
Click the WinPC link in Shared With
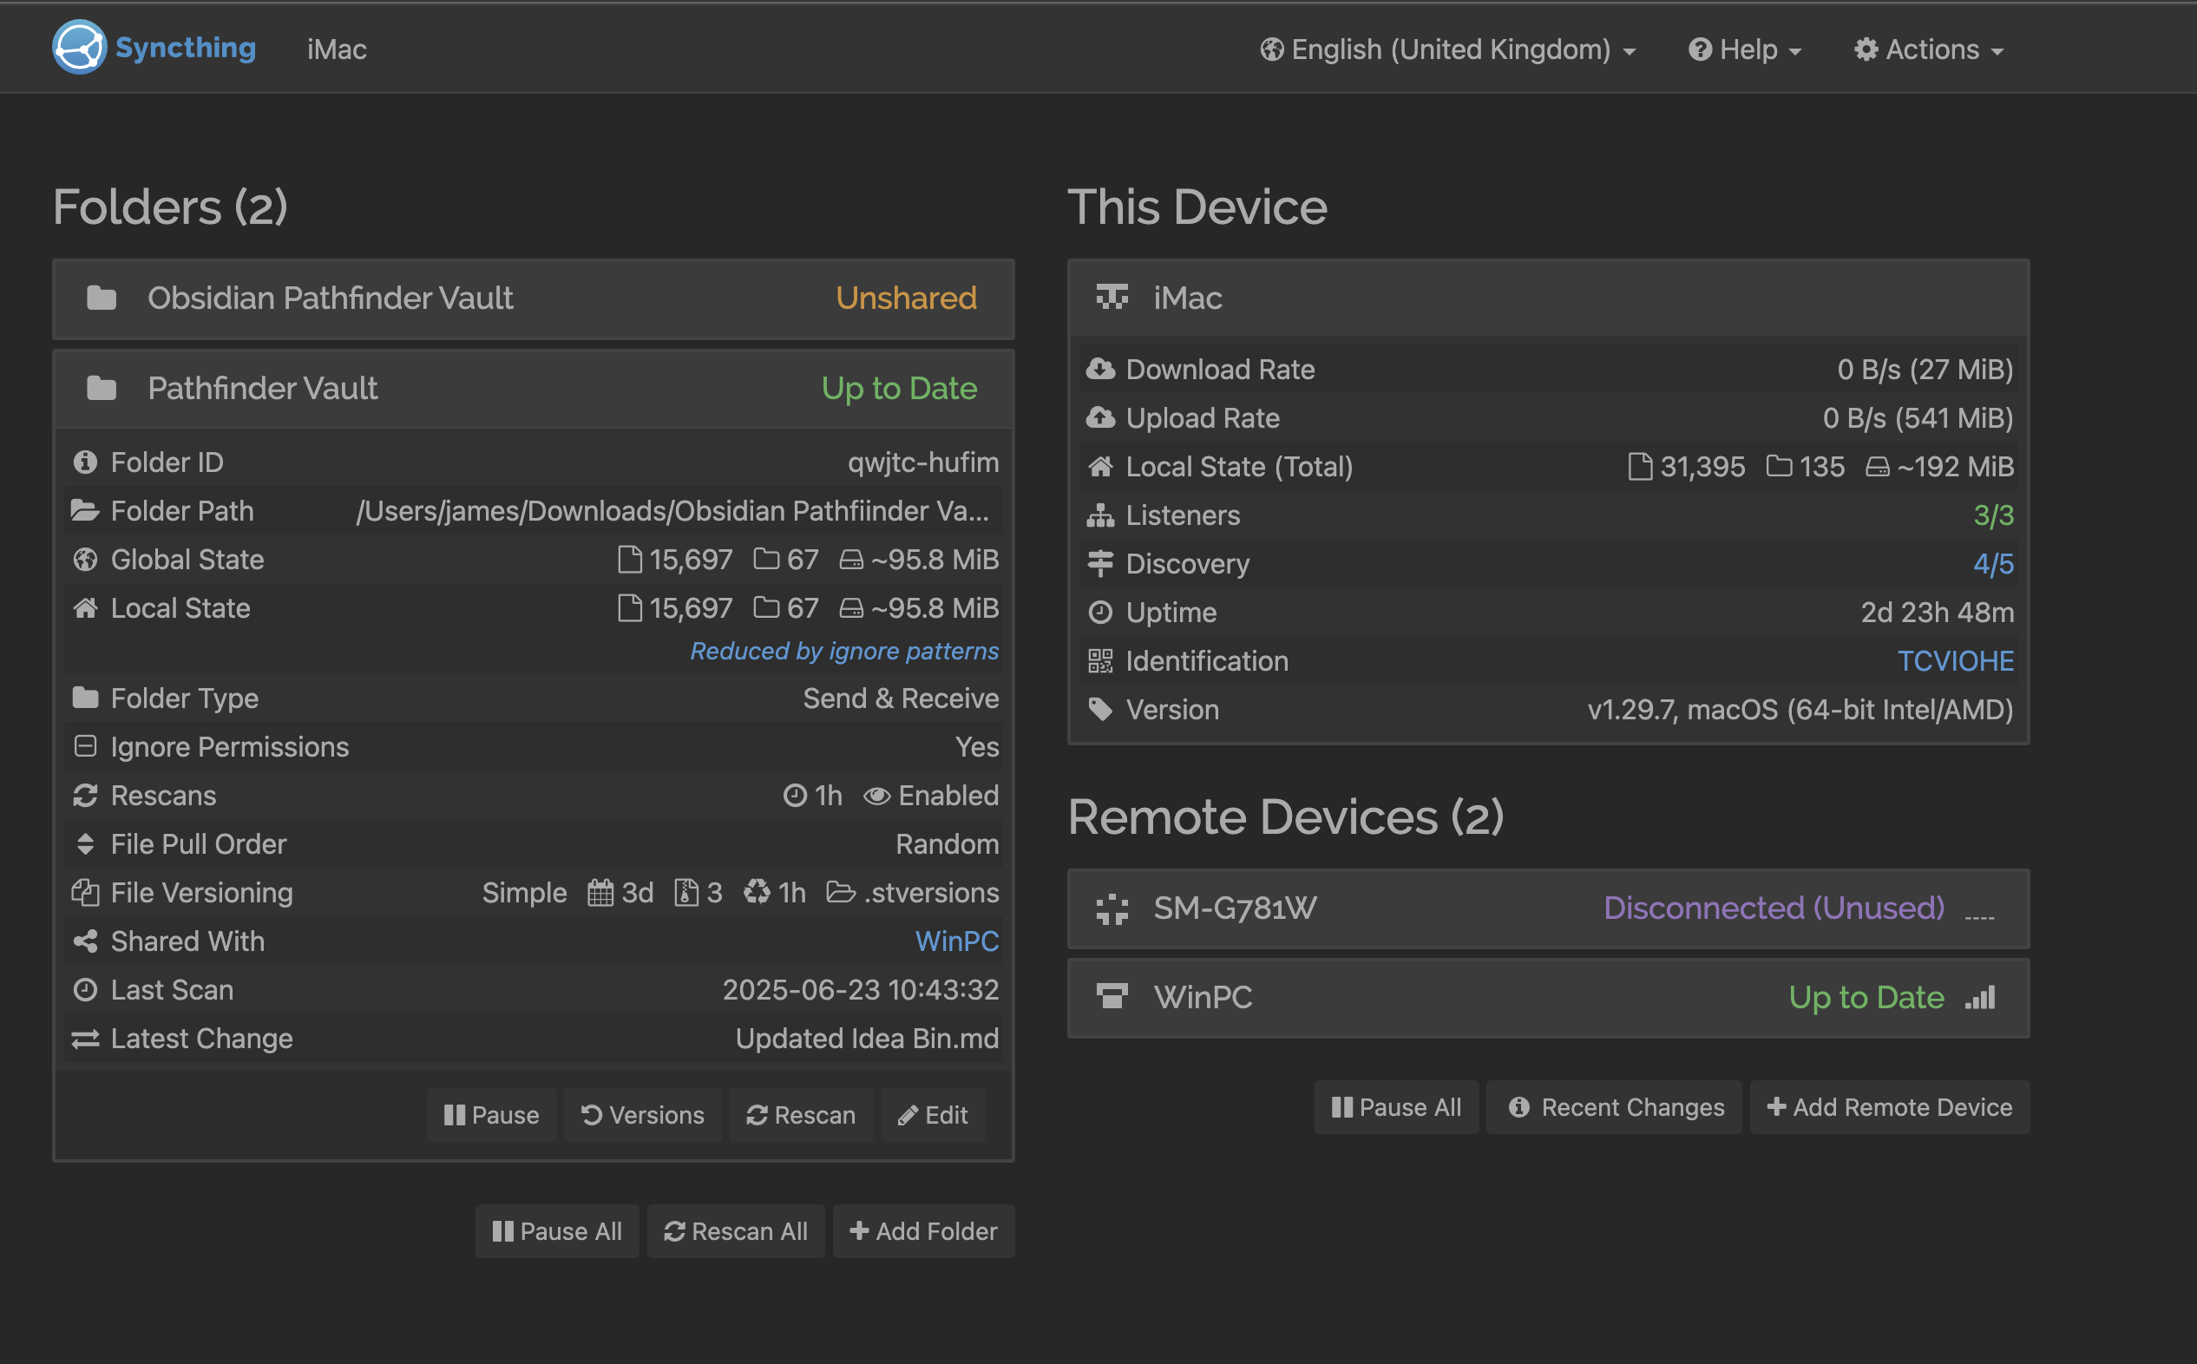coord(957,941)
